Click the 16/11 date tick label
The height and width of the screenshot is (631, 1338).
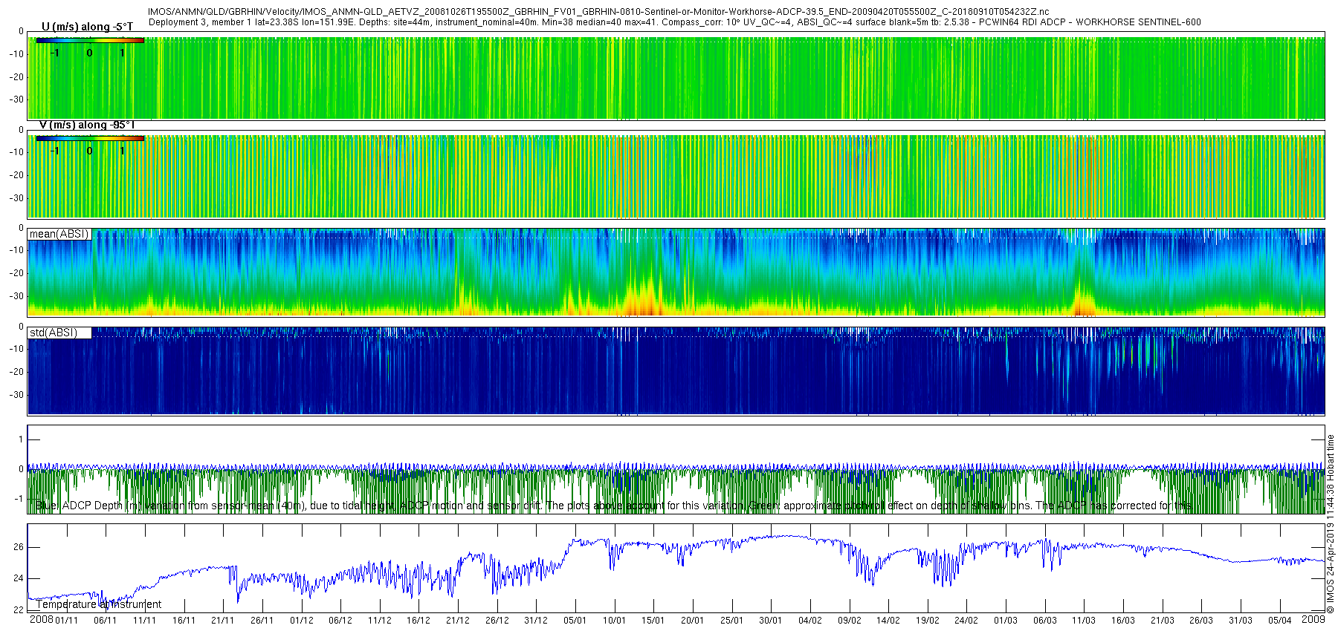coord(184,621)
